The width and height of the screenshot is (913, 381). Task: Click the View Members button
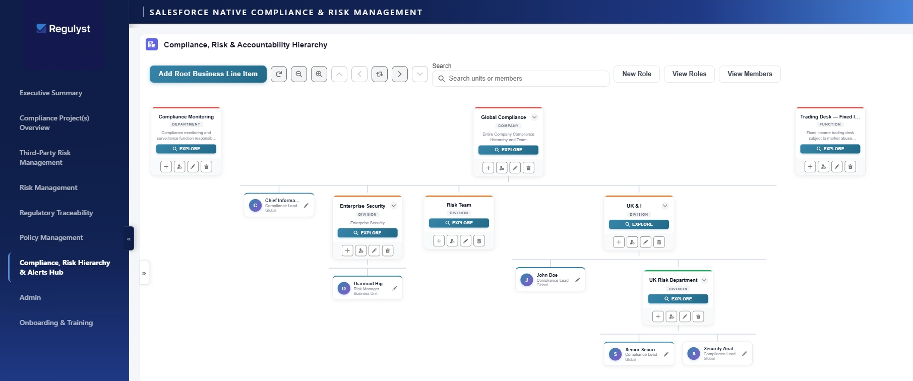click(x=750, y=74)
